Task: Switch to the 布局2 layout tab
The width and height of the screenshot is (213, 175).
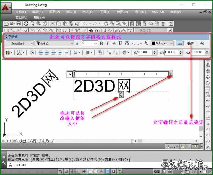Action: tap(46, 141)
